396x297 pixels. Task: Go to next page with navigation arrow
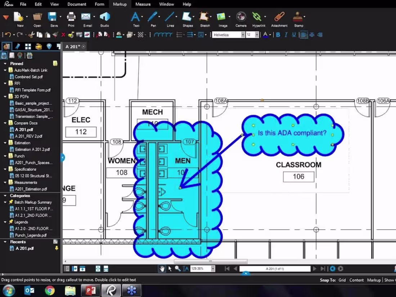point(314,268)
